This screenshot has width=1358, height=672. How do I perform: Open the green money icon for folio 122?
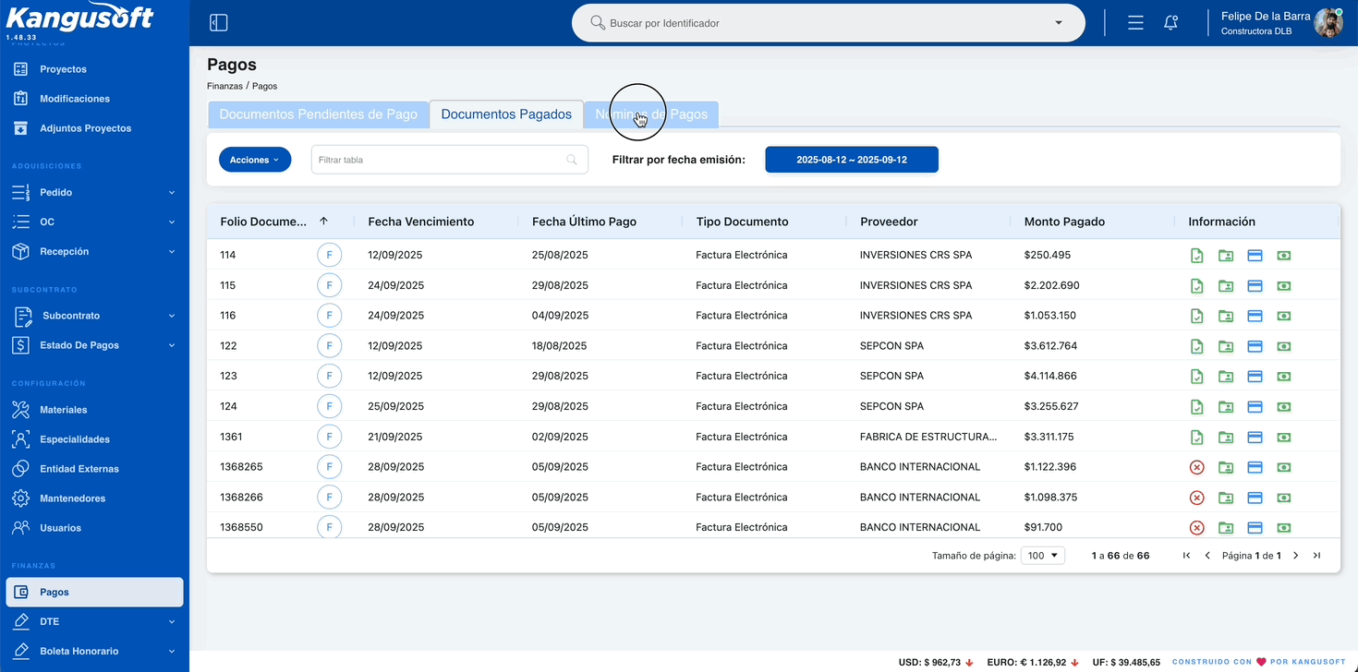point(1283,346)
